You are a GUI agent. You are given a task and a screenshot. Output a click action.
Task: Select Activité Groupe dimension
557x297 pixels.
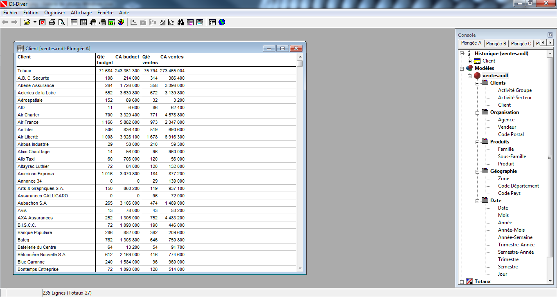(515, 90)
